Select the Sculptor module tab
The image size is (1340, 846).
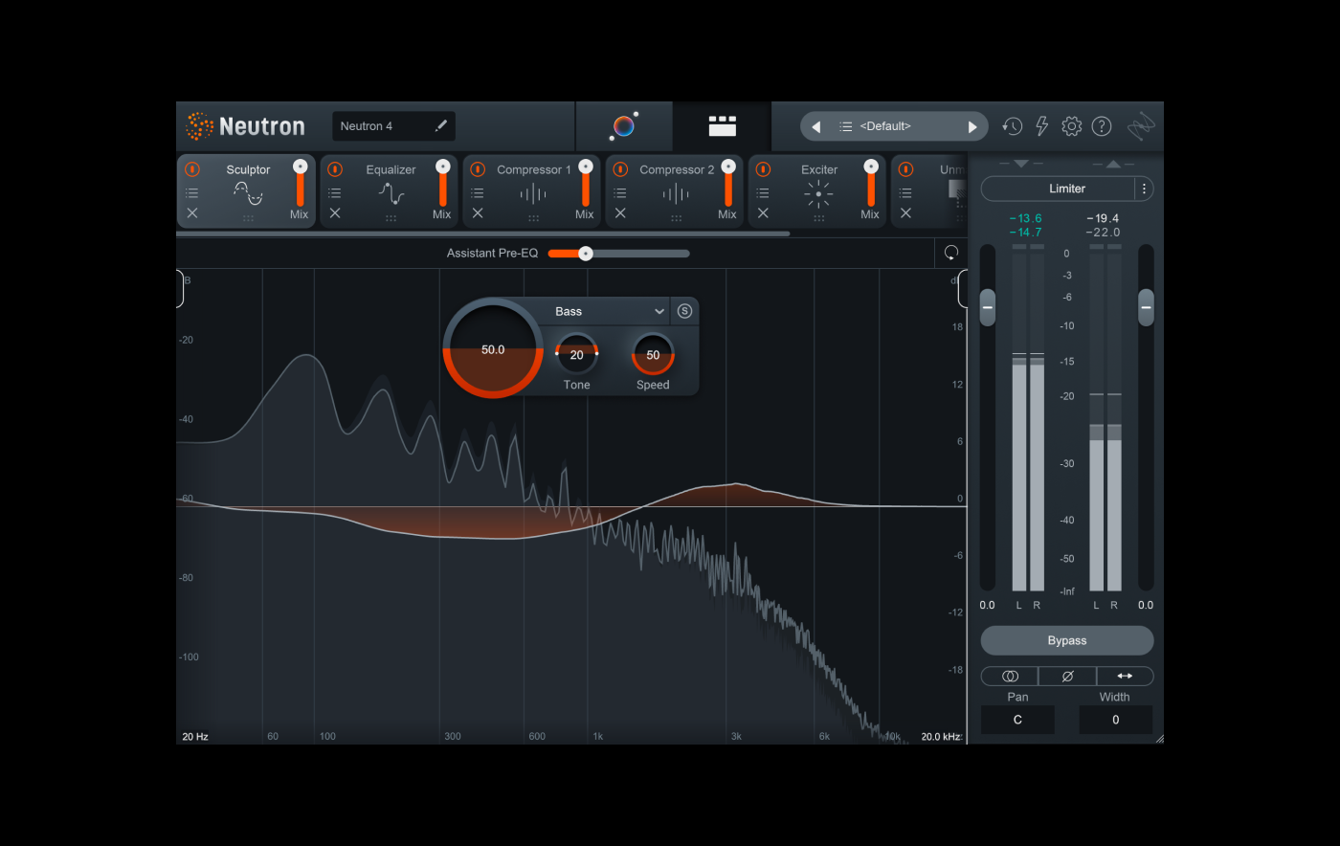tap(248, 191)
